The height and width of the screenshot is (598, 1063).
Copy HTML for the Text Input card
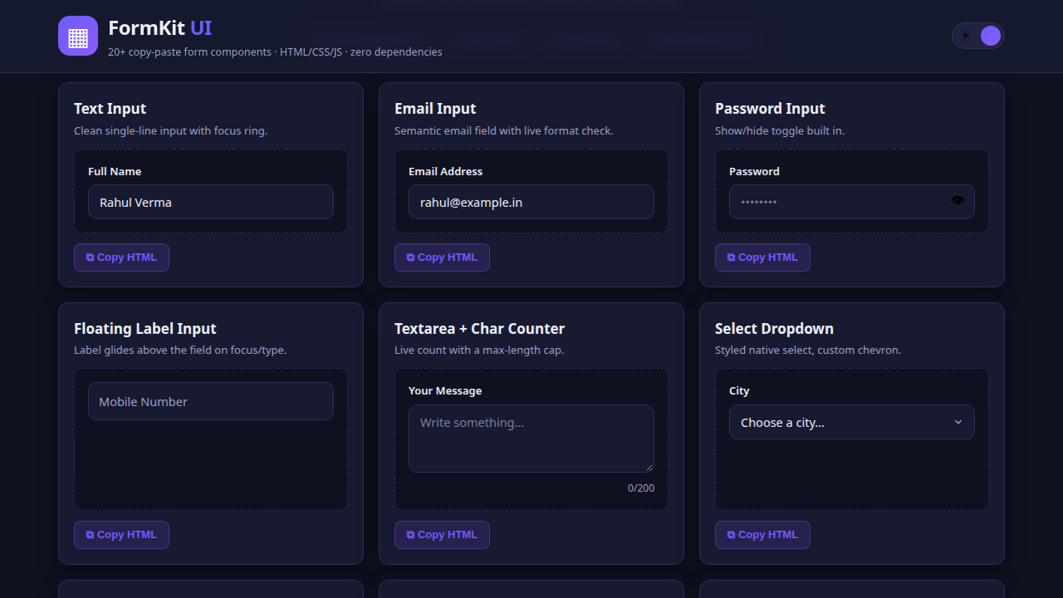tap(121, 257)
